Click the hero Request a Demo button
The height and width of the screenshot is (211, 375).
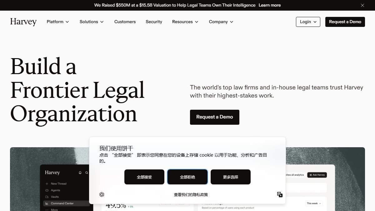215,117
